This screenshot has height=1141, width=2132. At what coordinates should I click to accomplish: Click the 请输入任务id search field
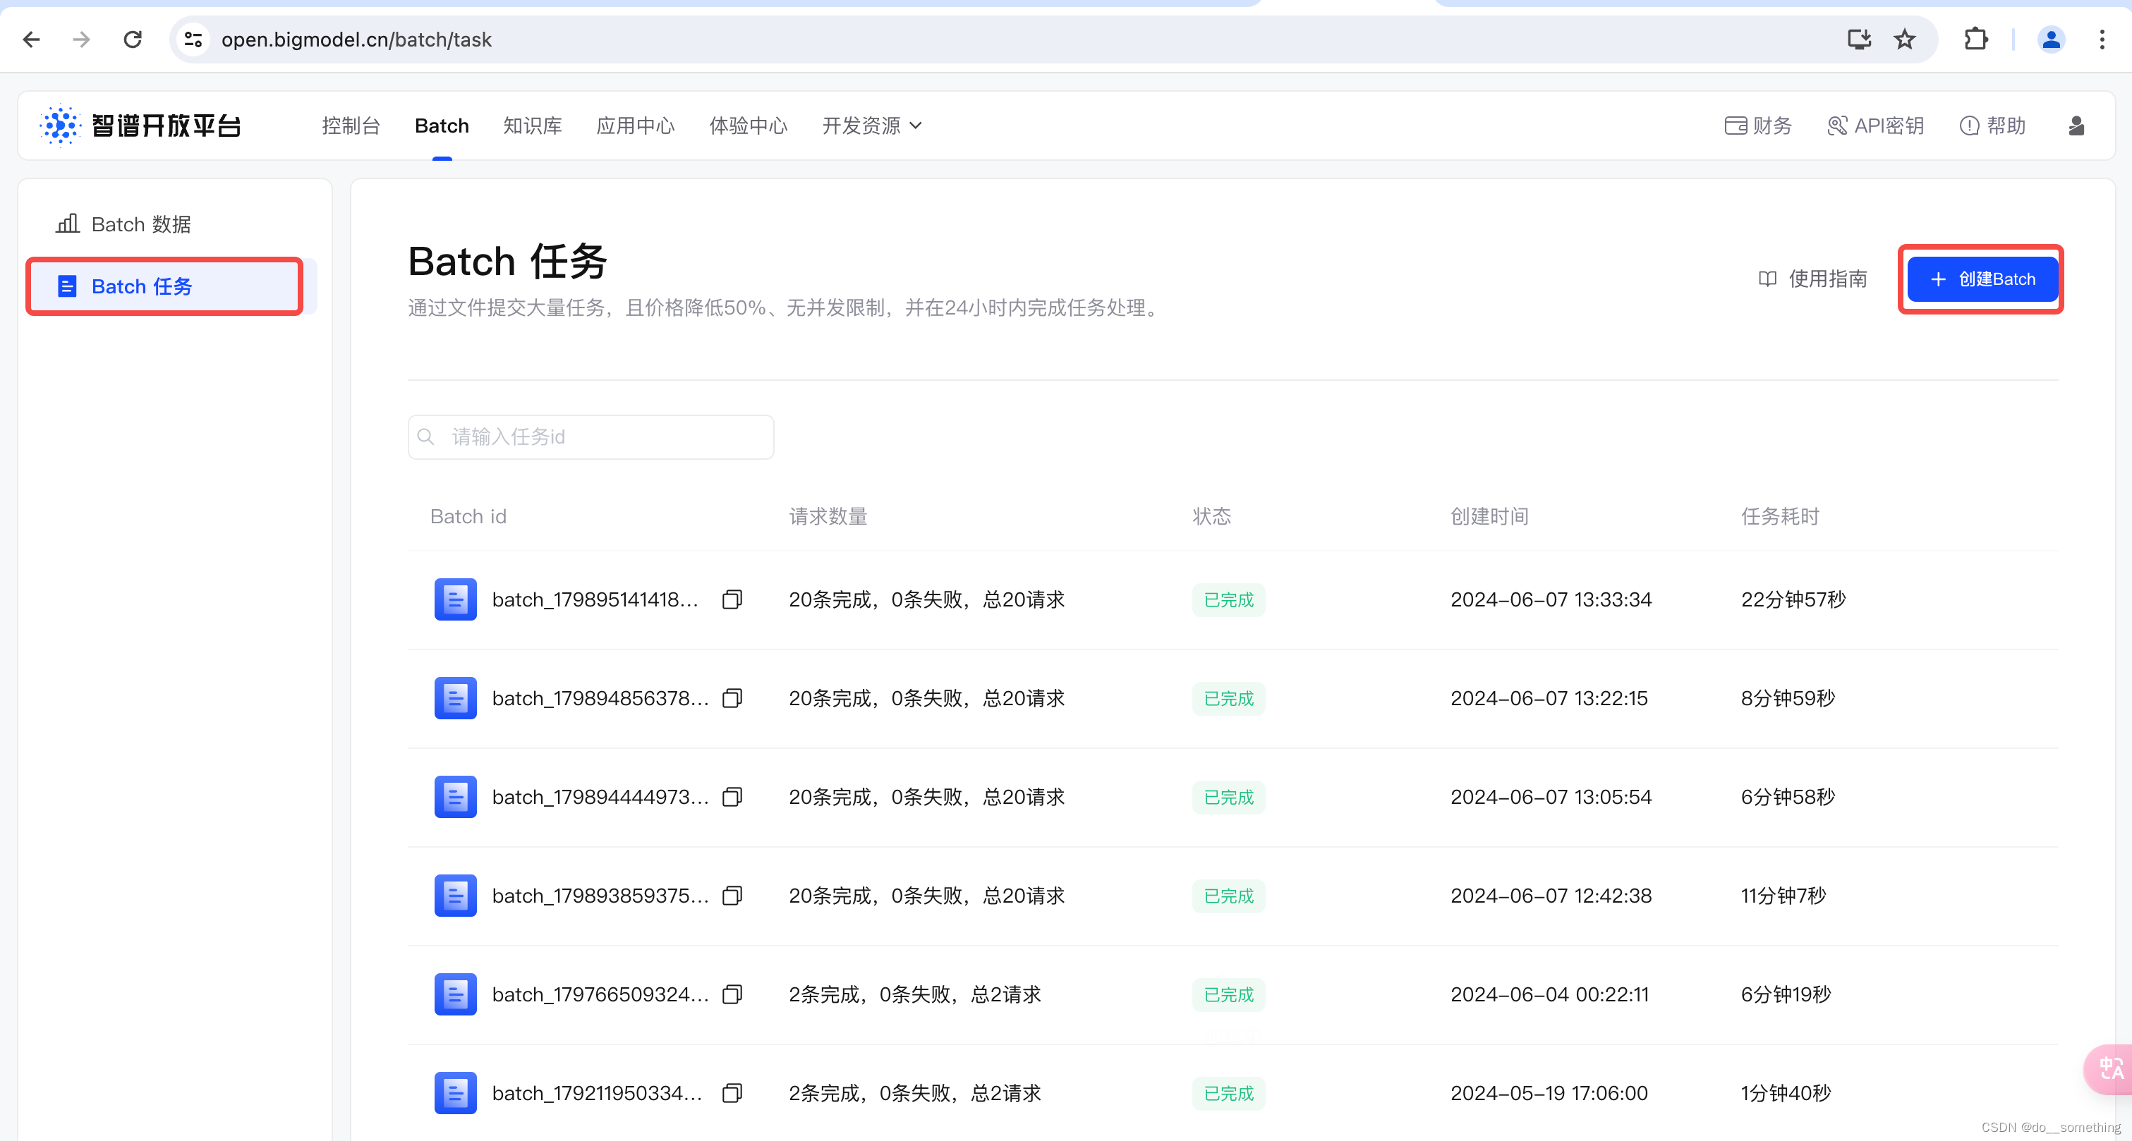[x=591, y=436]
